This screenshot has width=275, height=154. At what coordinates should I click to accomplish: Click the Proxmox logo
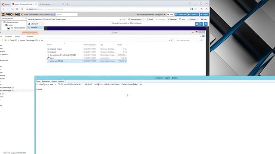12,15
